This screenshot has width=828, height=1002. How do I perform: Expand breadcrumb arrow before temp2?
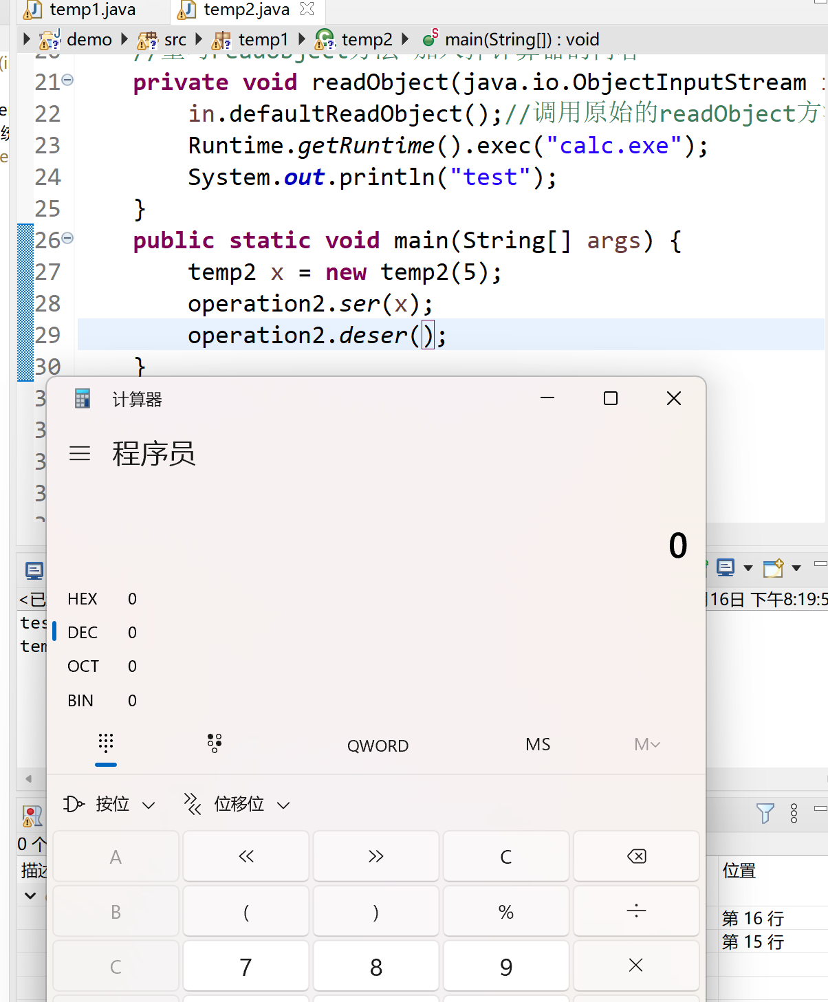click(301, 39)
